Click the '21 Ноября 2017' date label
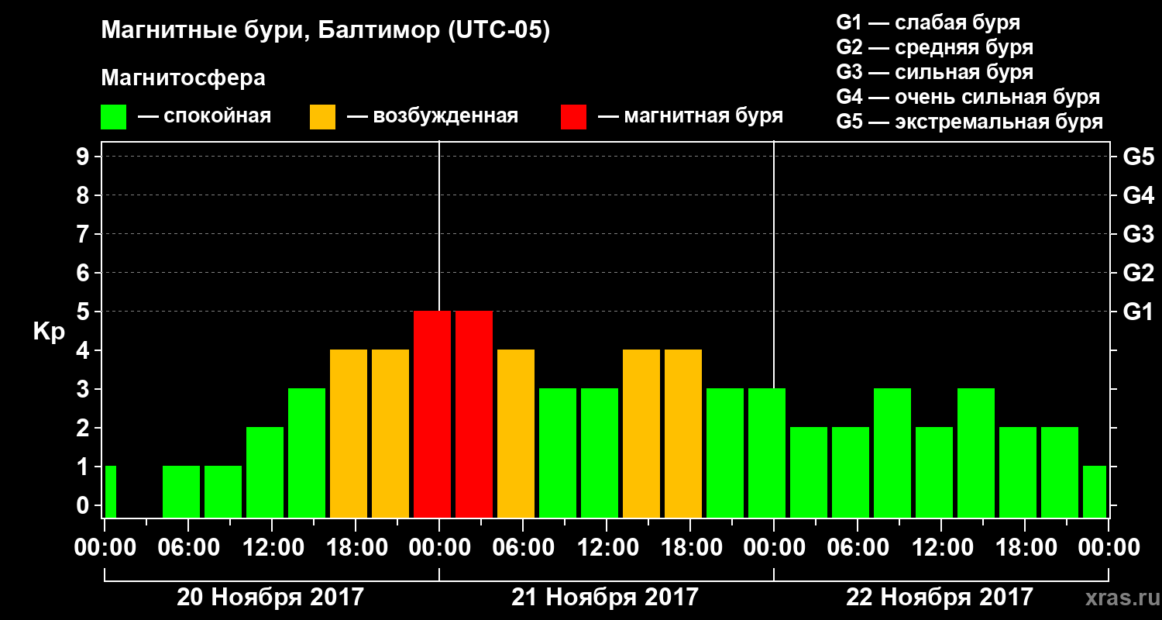1162x620 pixels. tap(605, 597)
